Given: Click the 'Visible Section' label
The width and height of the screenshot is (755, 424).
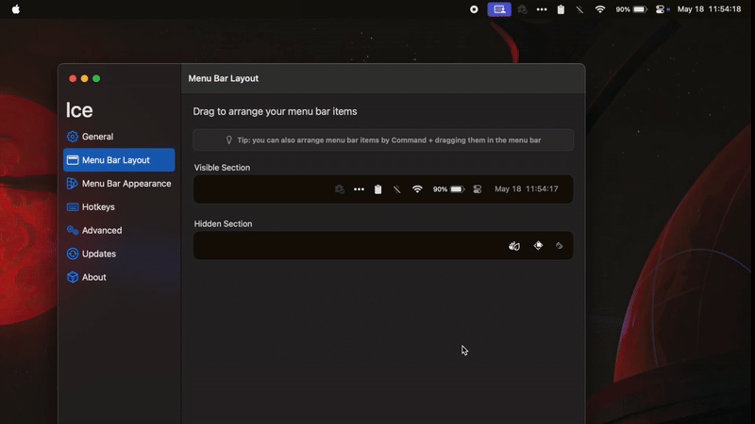Looking at the screenshot, I should pyautogui.click(x=222, y=168).
